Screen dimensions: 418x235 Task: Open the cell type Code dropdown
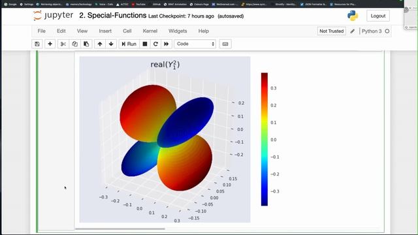click(x=195, y=44)
